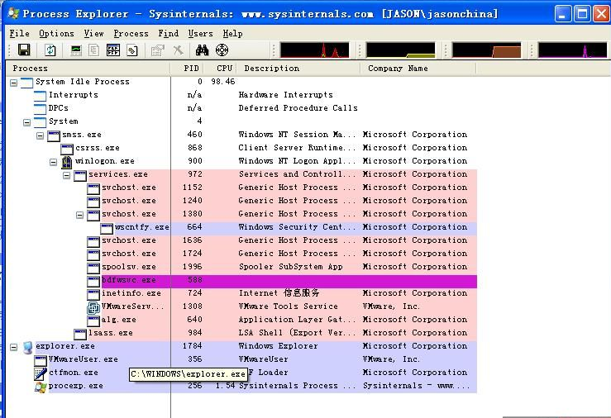Click 'Hardware Interrupts' description text
611x418 pixels.
(285, 95)
